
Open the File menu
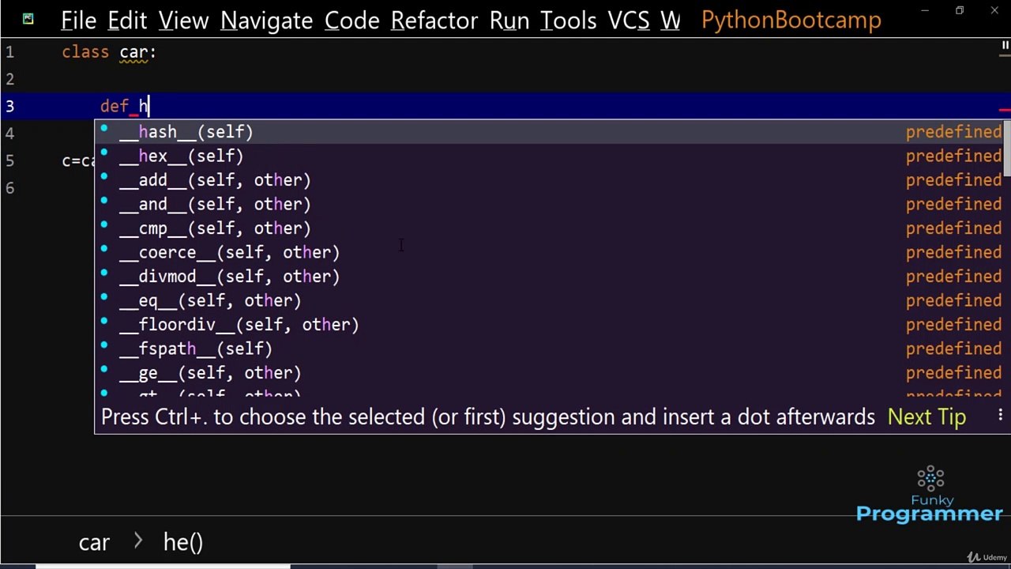[x=78, y=20]
